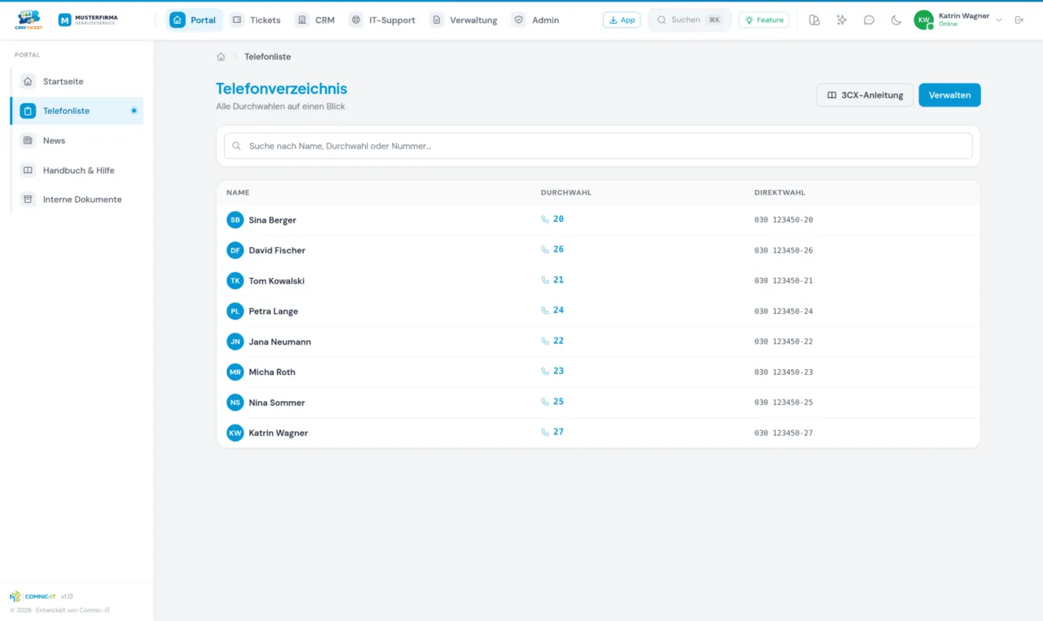Image resolution: width=1043 pixels, height=621 pixels.
Task: Open the Verwaltung tab
Action: click(x=464, y=20)
